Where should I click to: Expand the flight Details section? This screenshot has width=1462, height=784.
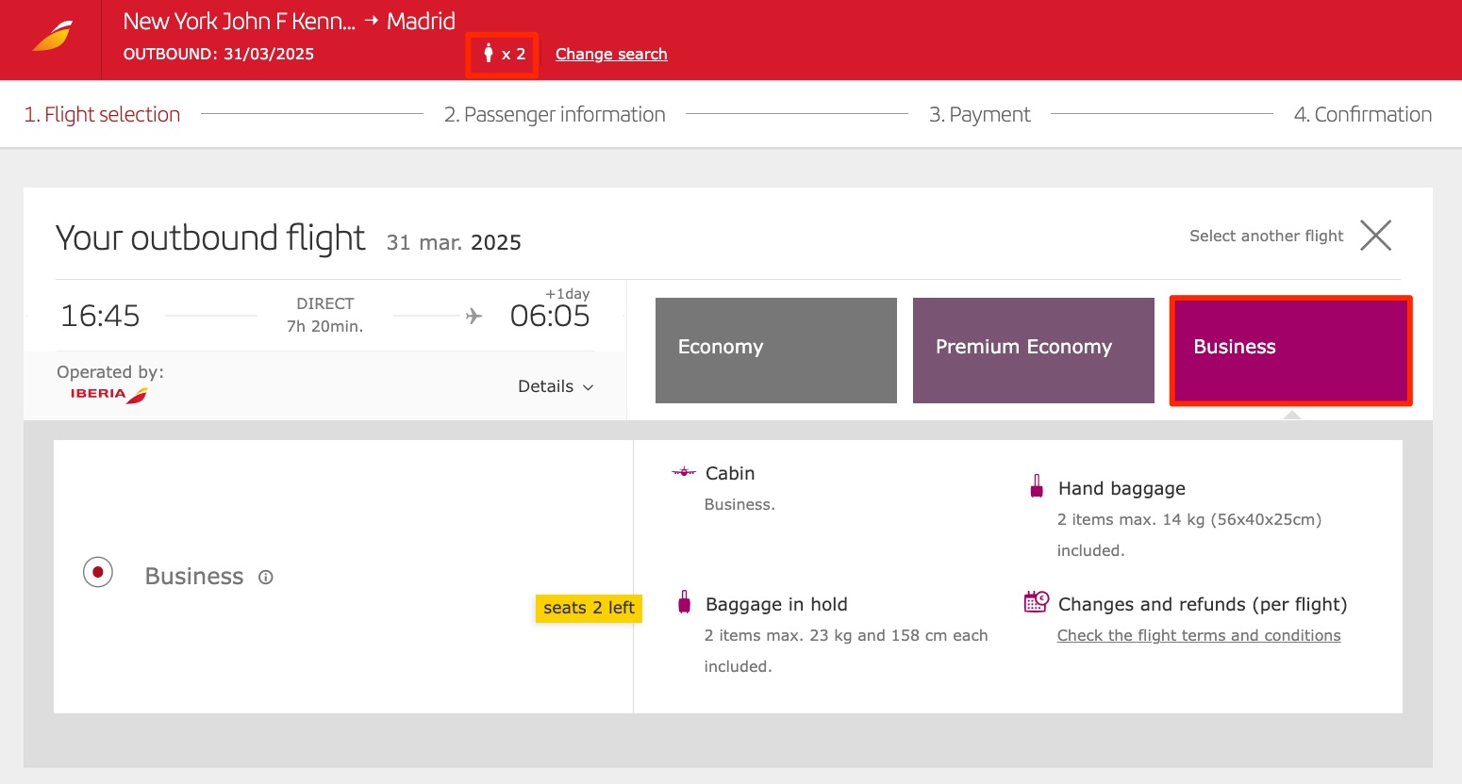point(545,386)
